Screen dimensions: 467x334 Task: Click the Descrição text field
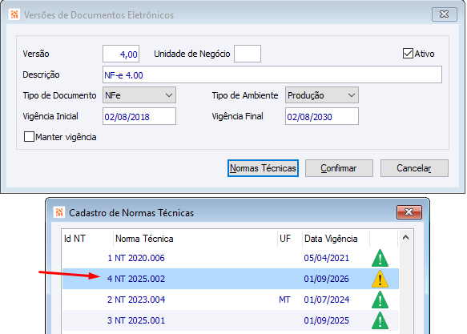point(272,74)
